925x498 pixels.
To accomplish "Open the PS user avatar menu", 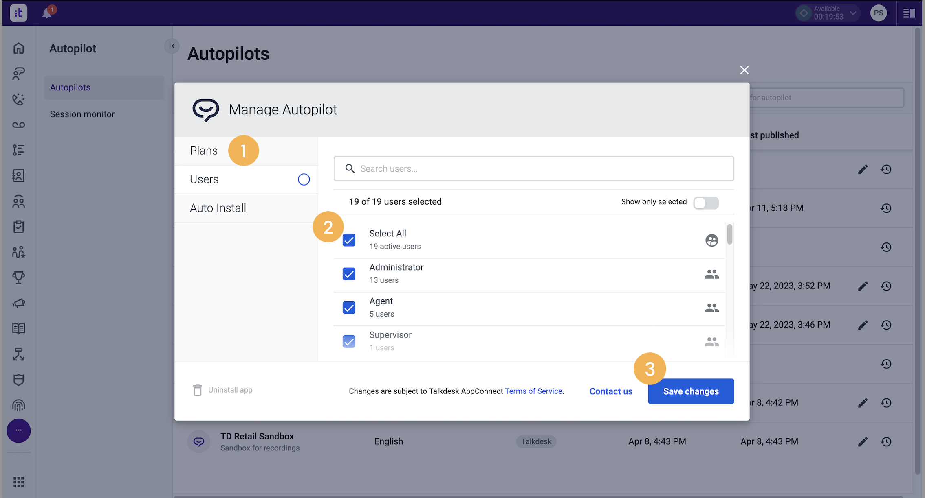I will coord(879,13).
